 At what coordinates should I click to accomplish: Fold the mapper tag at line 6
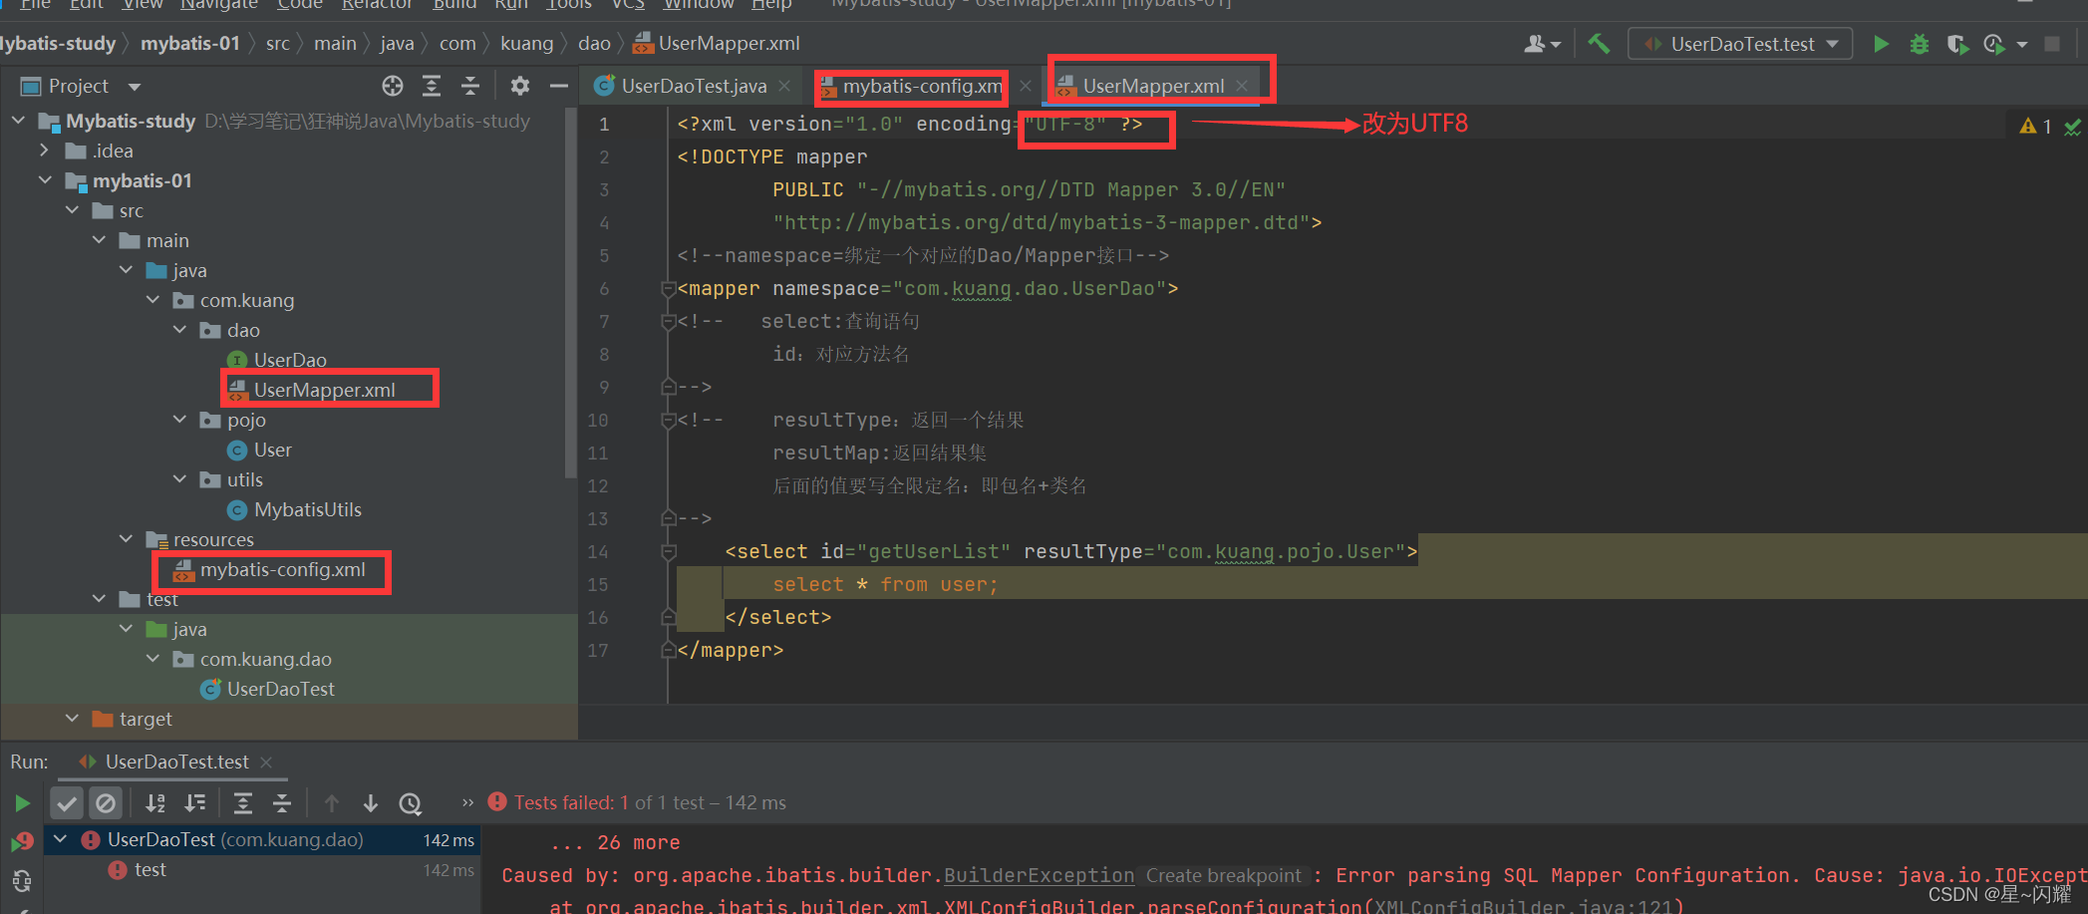(x=669, y=290)
